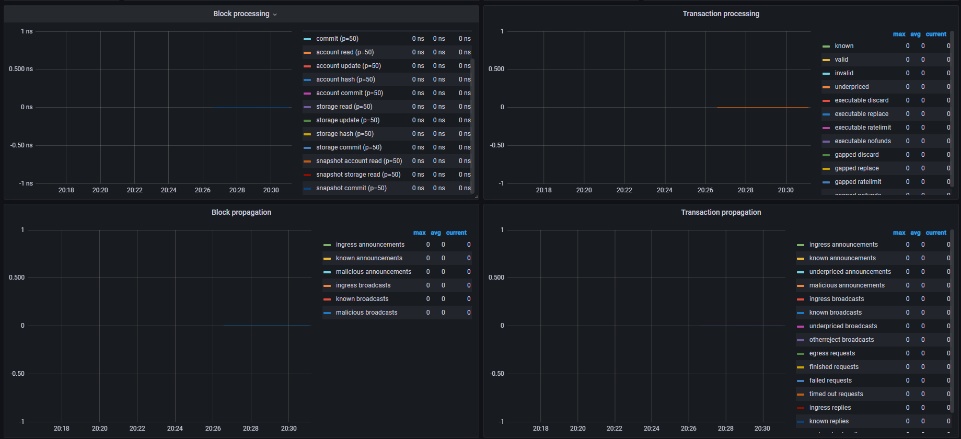Toggle failed requests series
The width and height of the screenshot is (961, 439).
point(830,380)
